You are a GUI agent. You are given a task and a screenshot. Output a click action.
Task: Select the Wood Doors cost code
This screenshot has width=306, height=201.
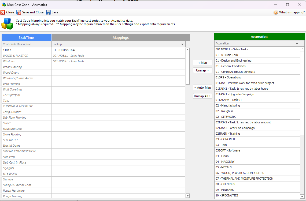pos(27,73)
